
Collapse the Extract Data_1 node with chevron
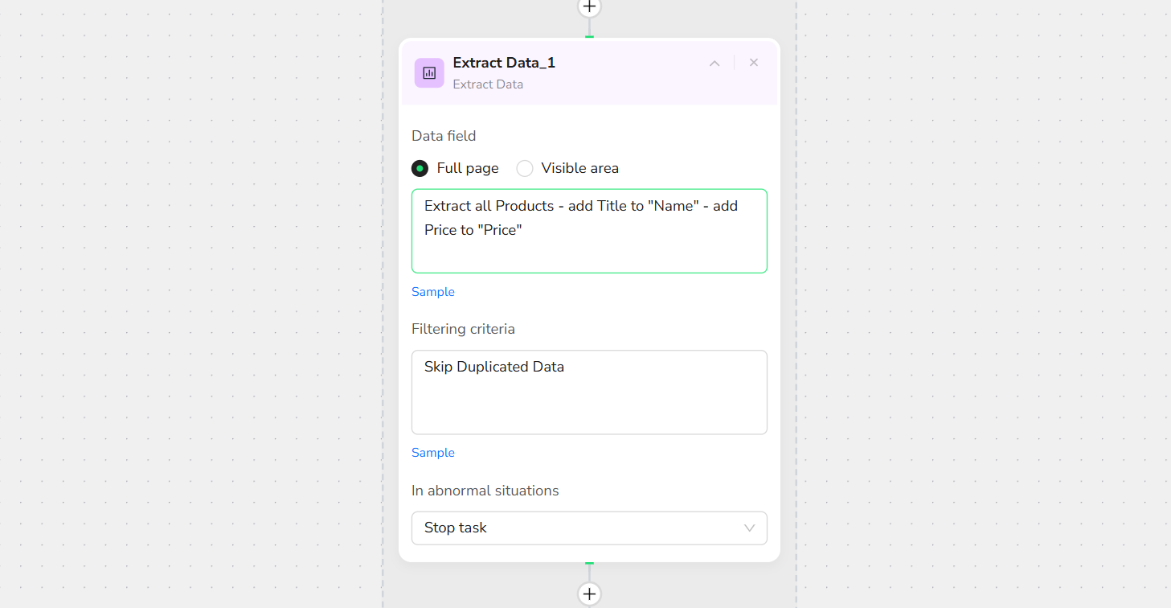pyautogui.click(x=714, y=63)
